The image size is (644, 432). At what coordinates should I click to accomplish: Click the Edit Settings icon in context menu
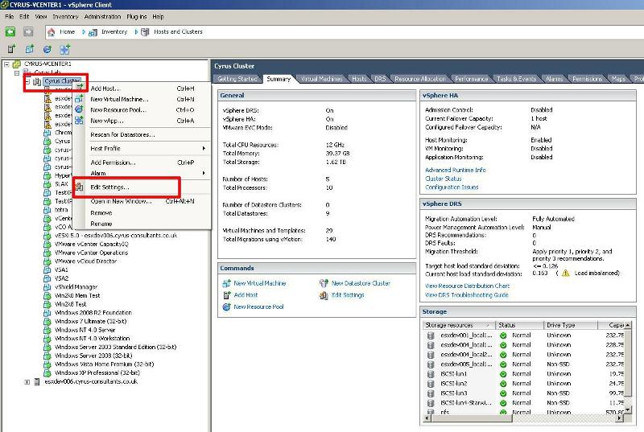pos(79,187)
